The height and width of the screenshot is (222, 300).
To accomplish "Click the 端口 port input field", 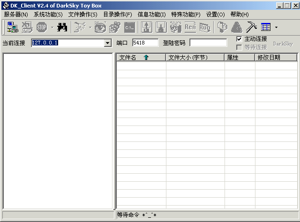I will pos(145,43).
